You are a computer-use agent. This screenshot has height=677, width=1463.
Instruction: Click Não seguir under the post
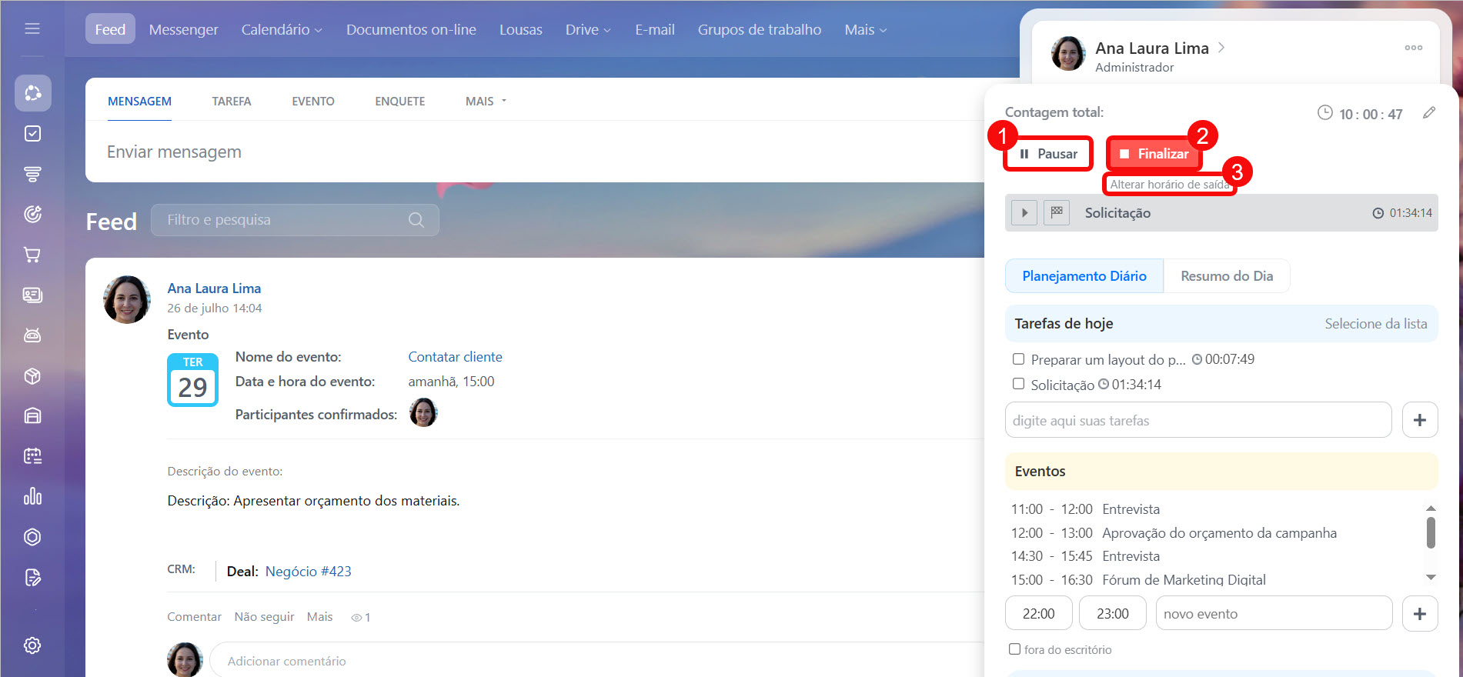coord(264,617)
